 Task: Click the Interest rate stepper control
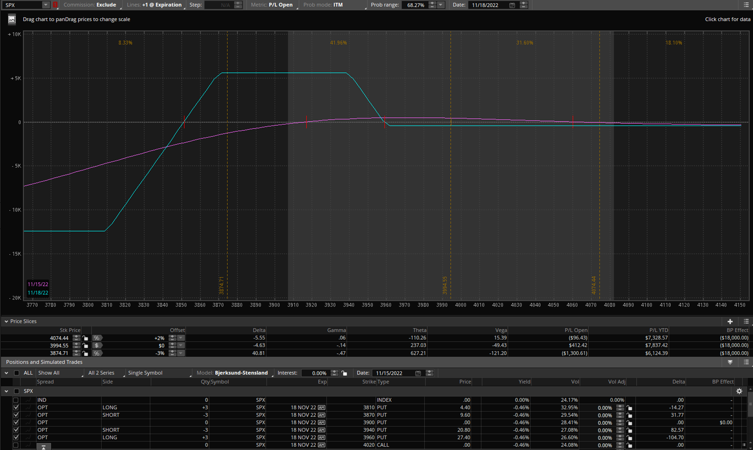(x=334, y=373)
